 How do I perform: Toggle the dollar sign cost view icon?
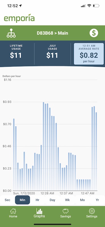[x=94, y=33]
